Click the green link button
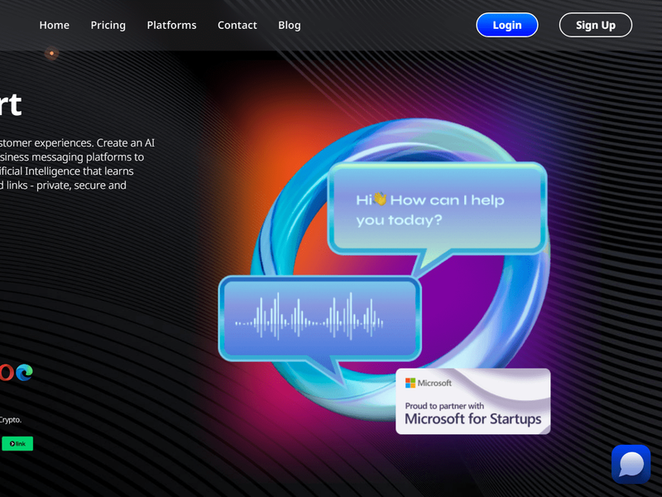The height and width of the screenshot is (497, 662). 17,444
